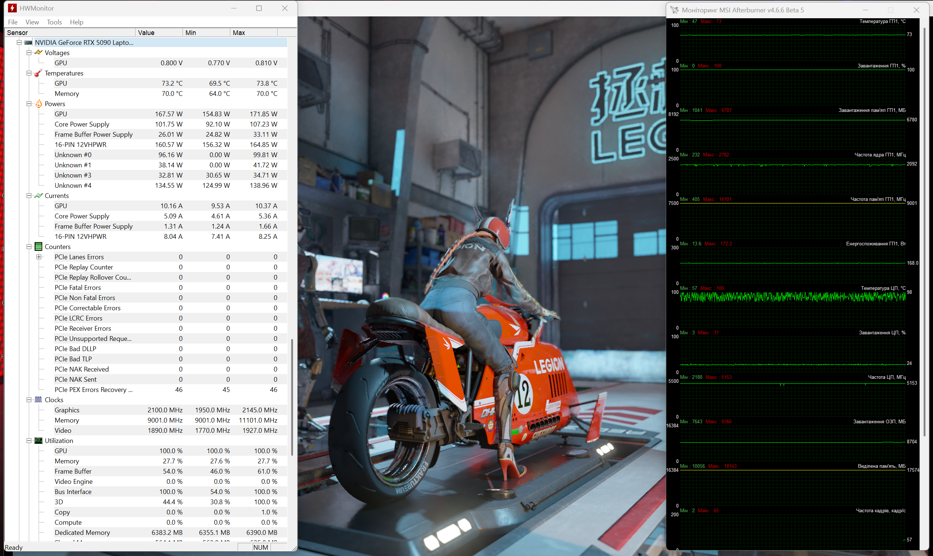Open the File menu
Image resolution: width=933 pixels, height=556 pixels.
(13, 22)
